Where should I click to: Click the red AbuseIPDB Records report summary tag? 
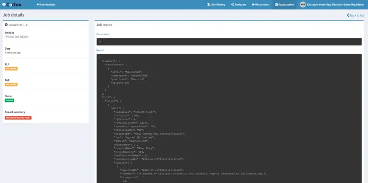[18, 118]
